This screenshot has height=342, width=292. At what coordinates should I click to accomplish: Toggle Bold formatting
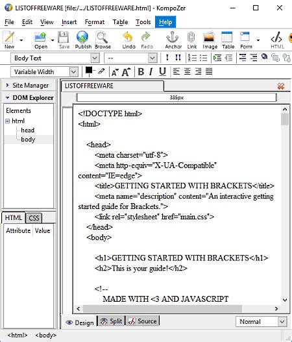coord(141,71)
